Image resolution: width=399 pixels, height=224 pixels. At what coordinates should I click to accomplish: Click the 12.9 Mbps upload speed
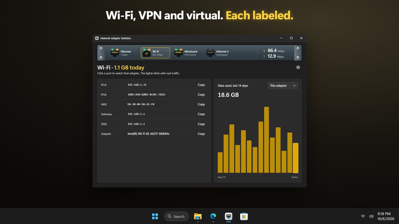[276, 57]
